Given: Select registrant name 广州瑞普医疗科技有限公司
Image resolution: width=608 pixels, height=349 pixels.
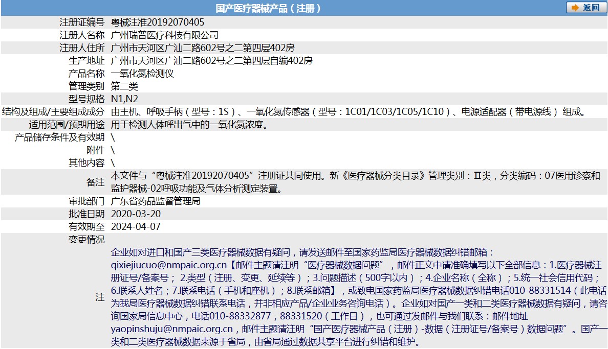Looking at the screenshot, I should pos(164,35).
